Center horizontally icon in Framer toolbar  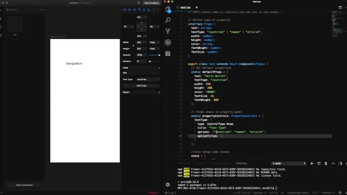[x=130, y=10]
